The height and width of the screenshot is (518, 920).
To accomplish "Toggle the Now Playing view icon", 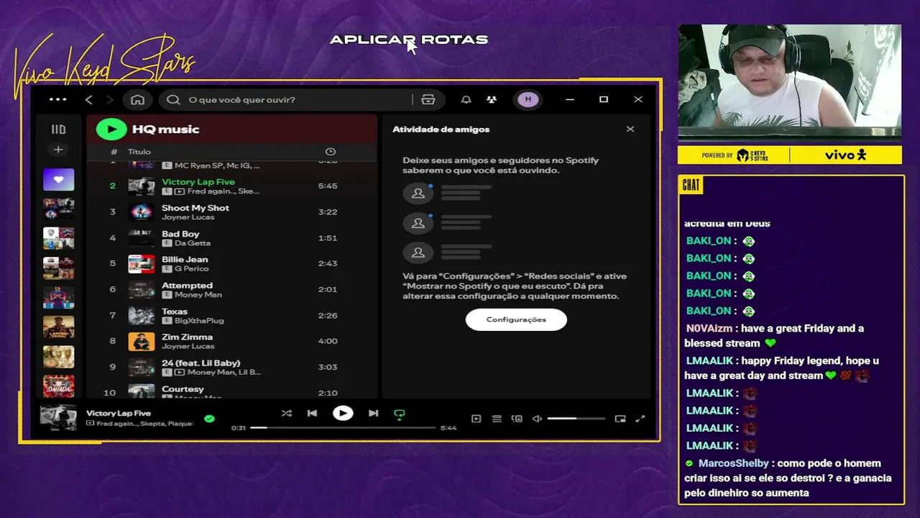I will 476,419.
